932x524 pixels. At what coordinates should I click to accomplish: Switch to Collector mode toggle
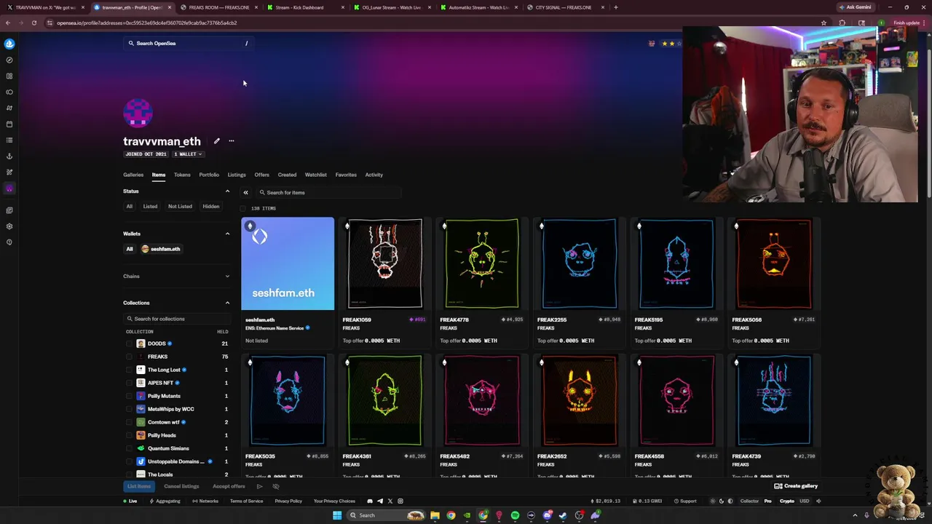pos(749,501)
